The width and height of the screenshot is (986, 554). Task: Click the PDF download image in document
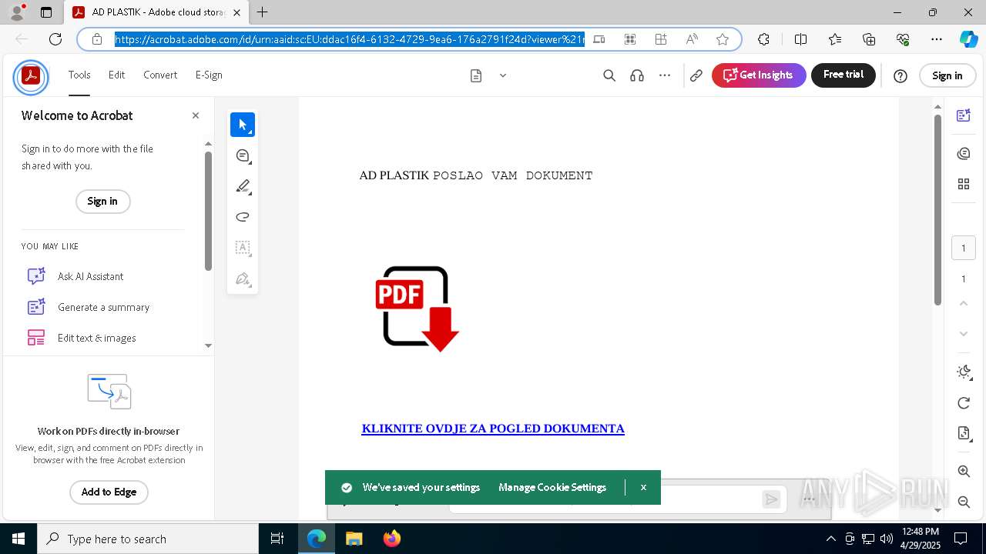click(417, 309)
